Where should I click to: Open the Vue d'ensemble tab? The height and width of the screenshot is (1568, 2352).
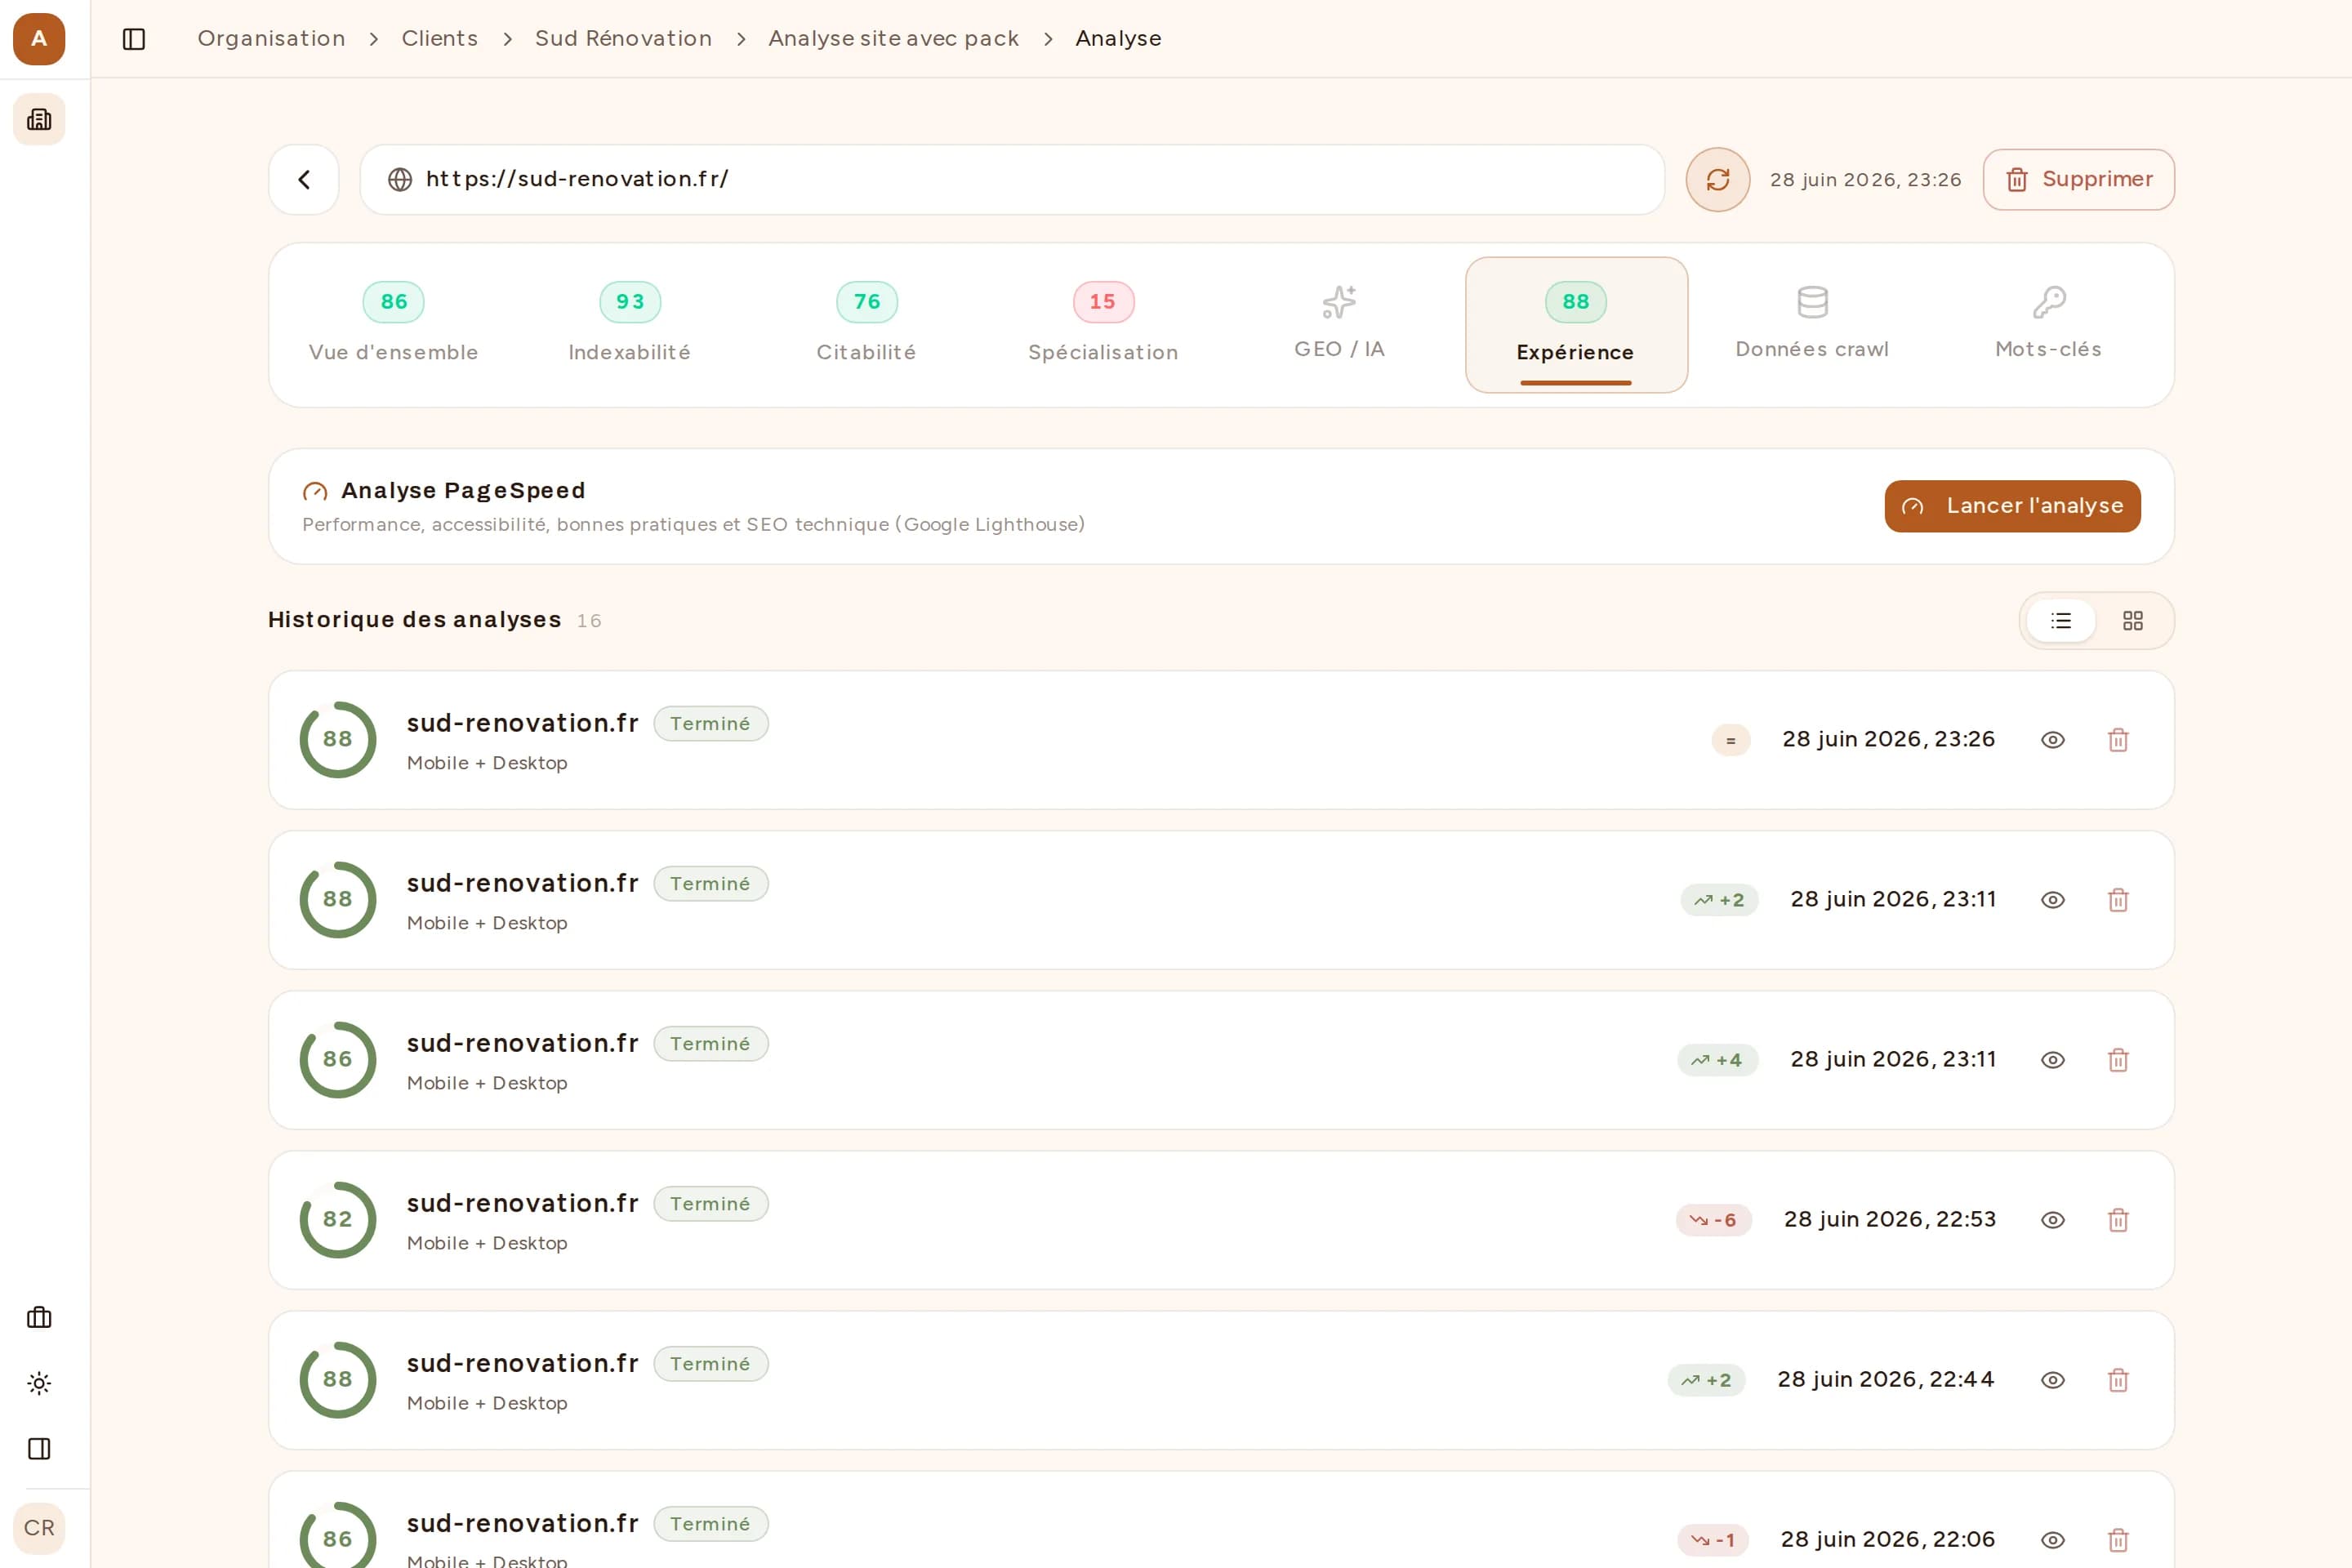pyautogui.click(x=394, y=324)
